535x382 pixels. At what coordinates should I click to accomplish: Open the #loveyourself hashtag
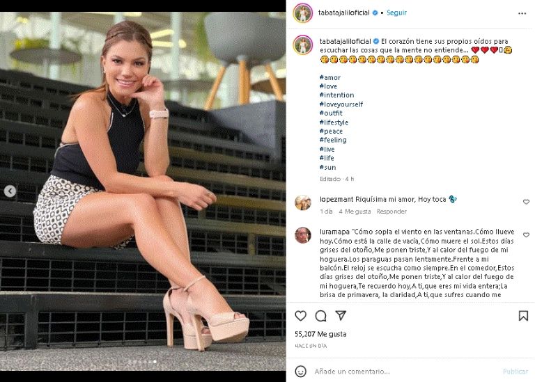tap(341, 104)
